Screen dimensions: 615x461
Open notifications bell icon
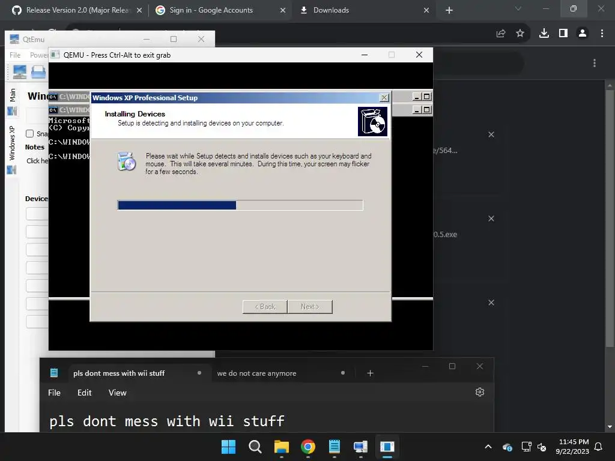pos(599,447)
